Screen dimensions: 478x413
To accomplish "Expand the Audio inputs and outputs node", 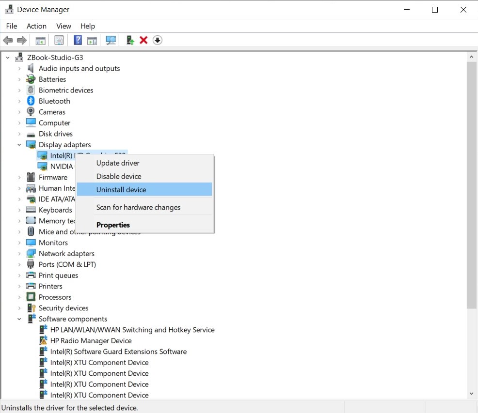I will (19, 69).
